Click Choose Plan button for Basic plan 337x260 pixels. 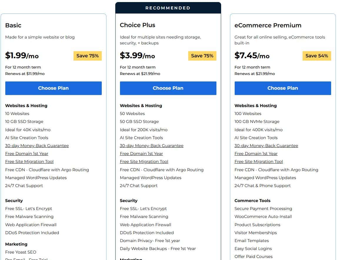click(53, 88)
